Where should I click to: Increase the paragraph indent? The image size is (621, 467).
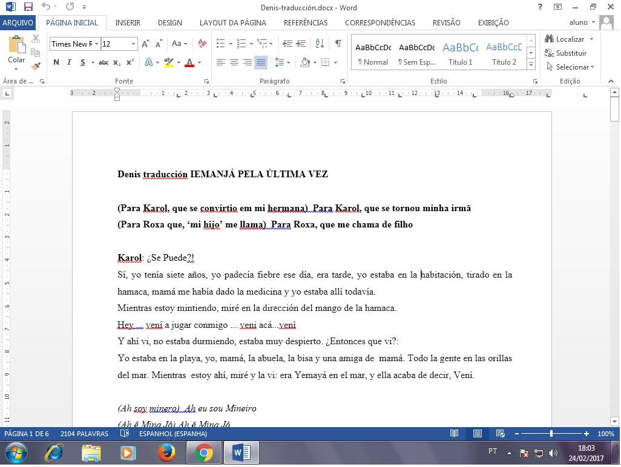pyautogui.click(x=301, y=44)
